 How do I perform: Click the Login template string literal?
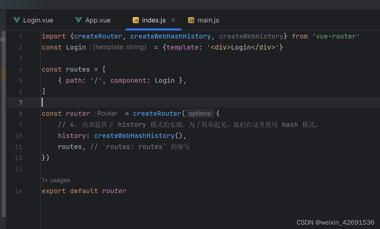pos(243,47)
